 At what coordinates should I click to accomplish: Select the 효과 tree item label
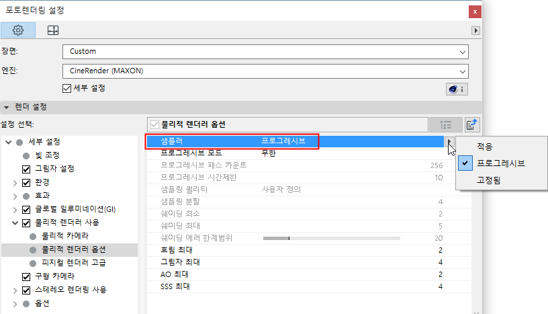(42, 196)
